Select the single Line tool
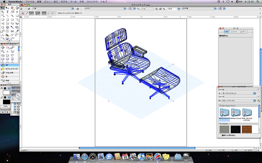The height and width of the screenshot is (163, 262). click(x=7, y=16)
